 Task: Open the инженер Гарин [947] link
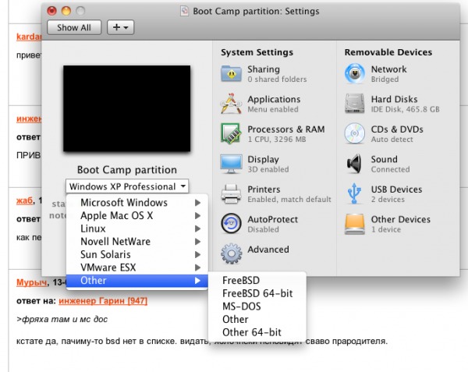[103, 301]
